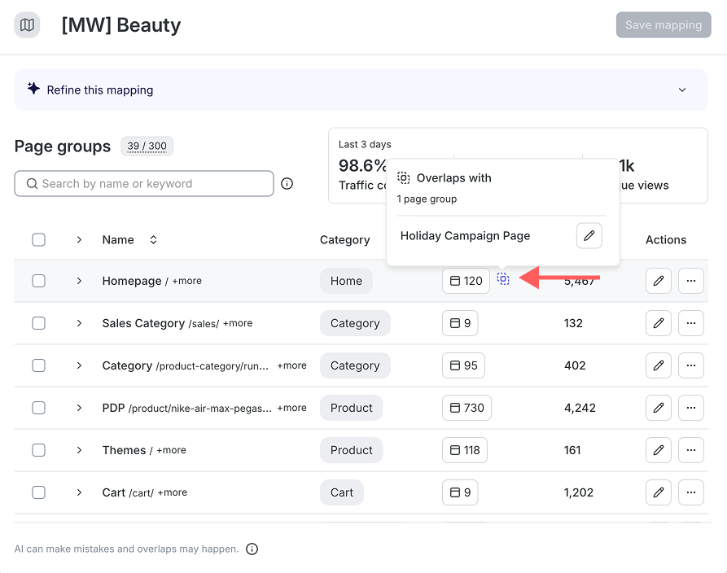The width and height of the screenshot is (727, 573).
Task: Click the Name column sort arrows
Action: point(153,239)
